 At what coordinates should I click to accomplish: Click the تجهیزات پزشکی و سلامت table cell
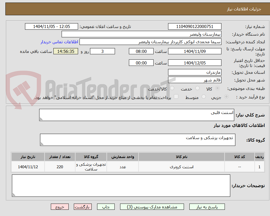point(91,167)
